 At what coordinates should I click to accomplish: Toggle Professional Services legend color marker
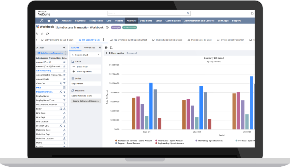116,141
